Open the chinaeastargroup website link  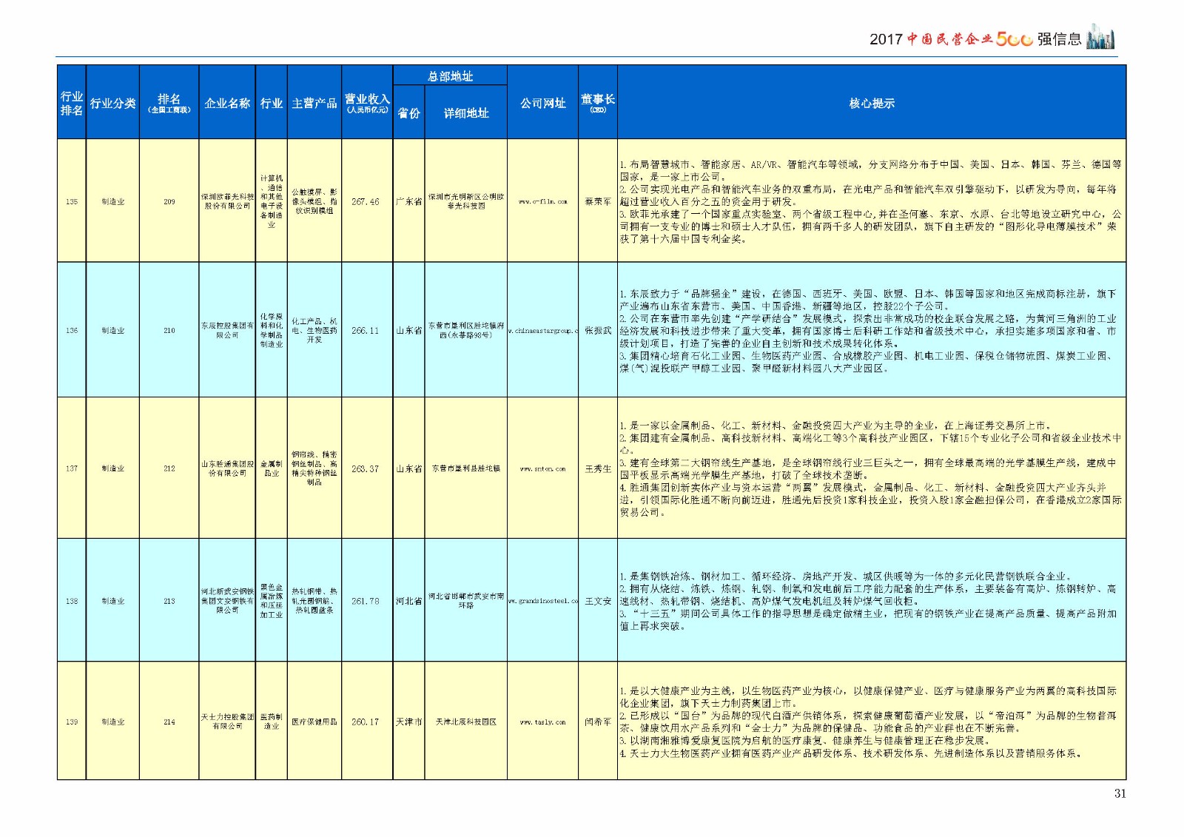(542, 330)
